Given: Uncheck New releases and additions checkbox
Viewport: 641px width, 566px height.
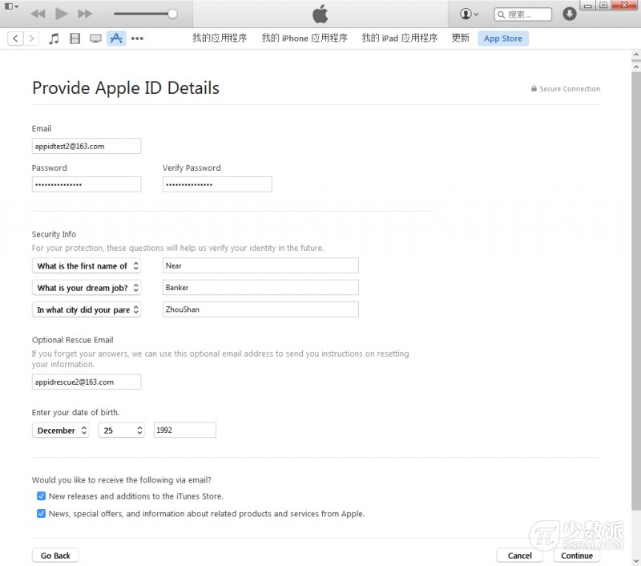Looking at the screenshot, I should [41, 496].
